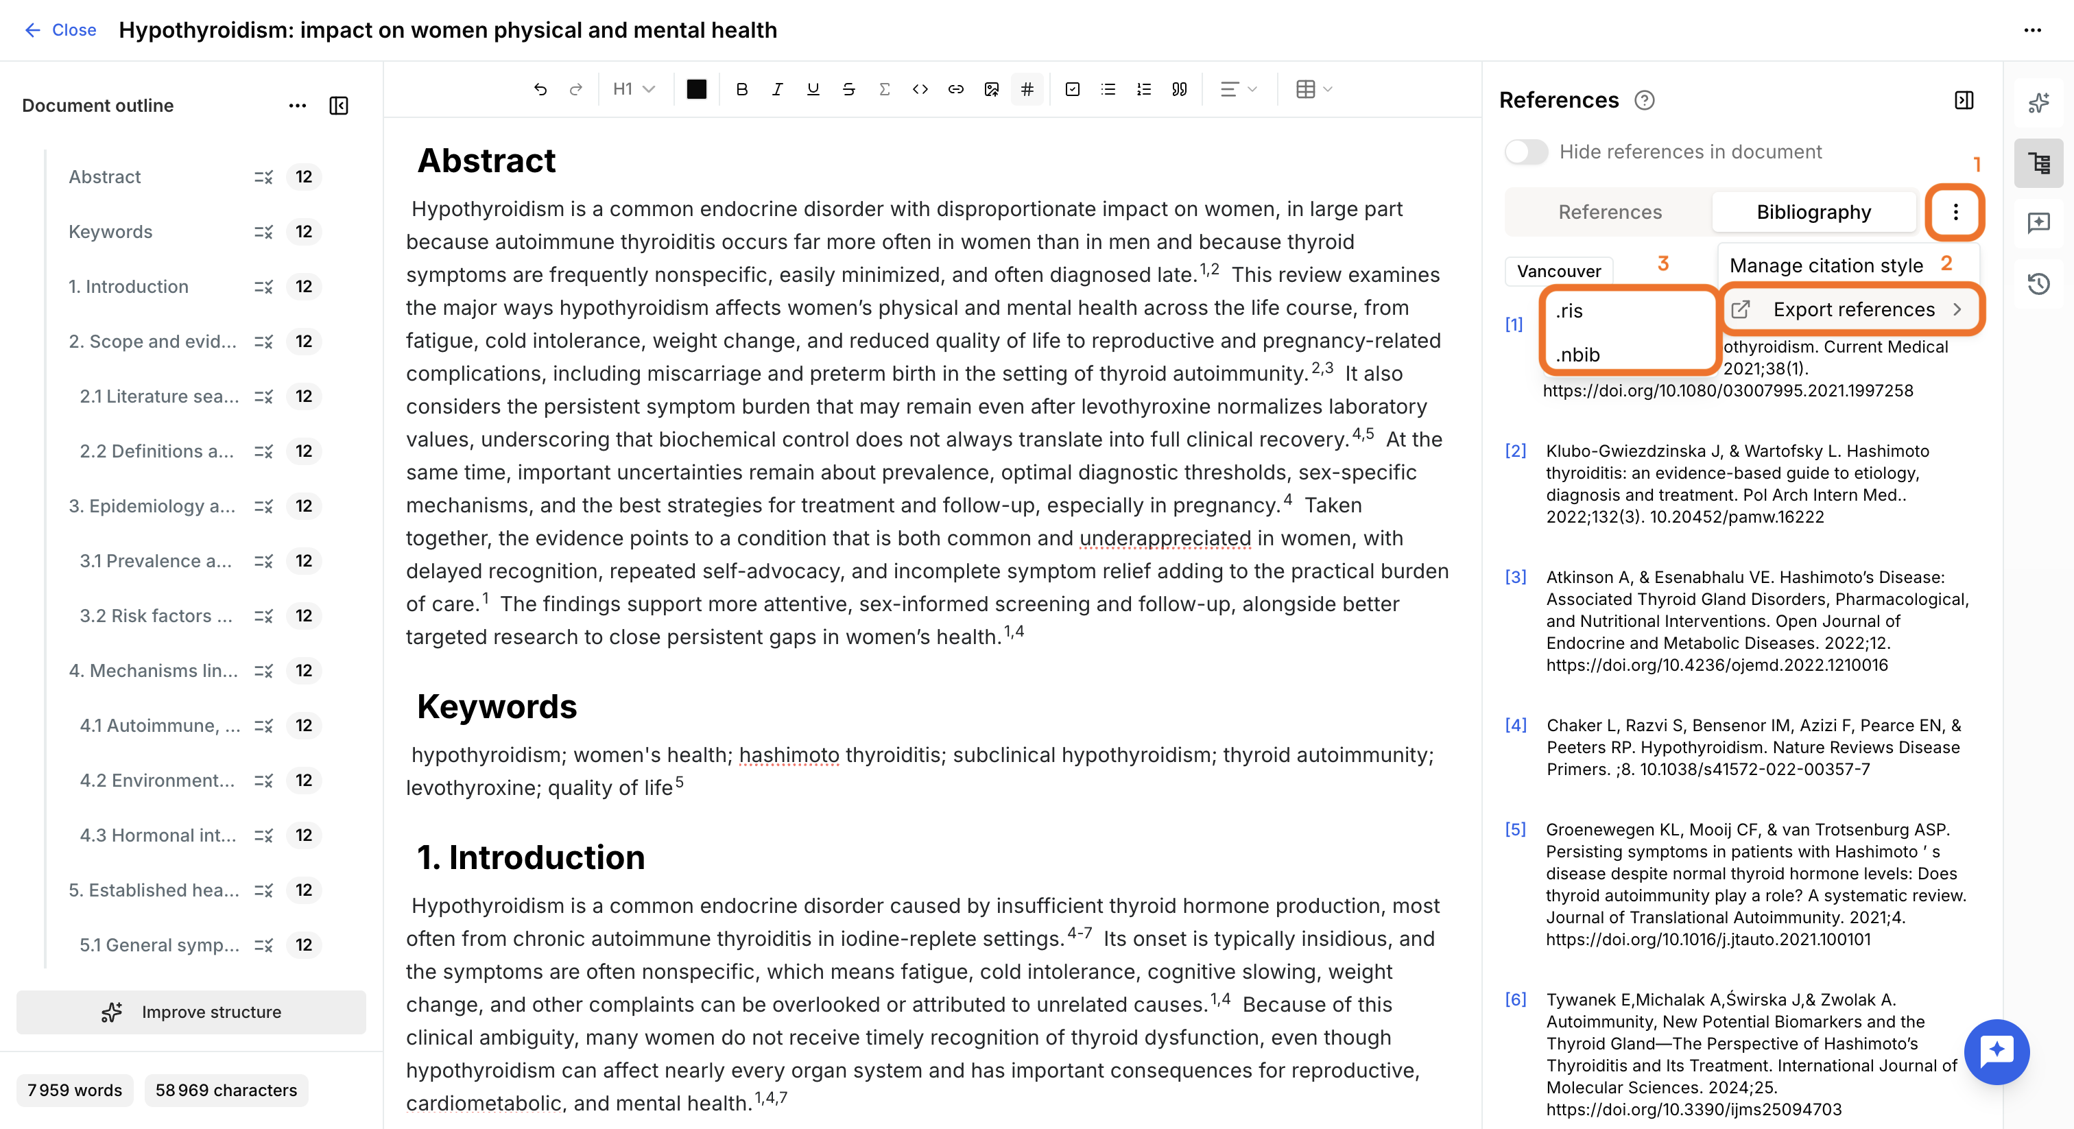Choose the .ris export option
The height and width of the screenshot is (1129, 2074).
[x=1627, y=310]
